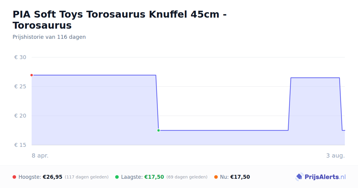
Task: Click the red Hoogste legend dot
Action: click(14, 177)
